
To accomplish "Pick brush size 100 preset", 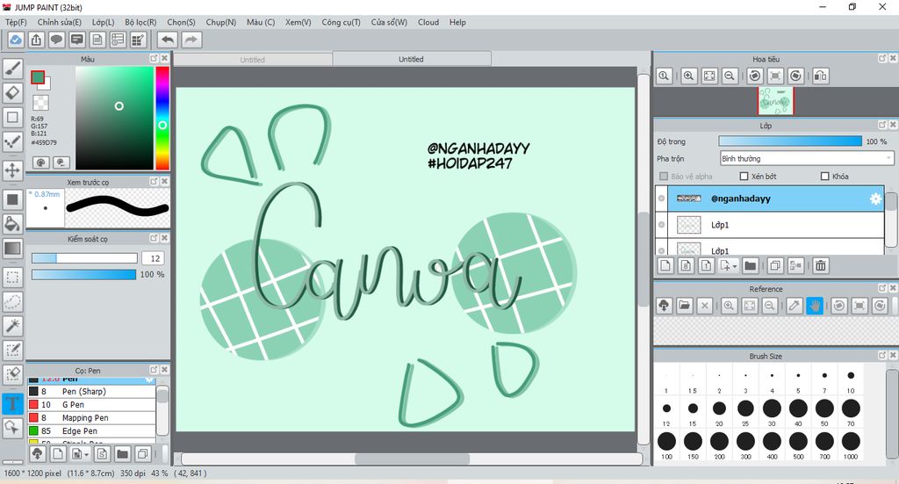I will 666,445.
